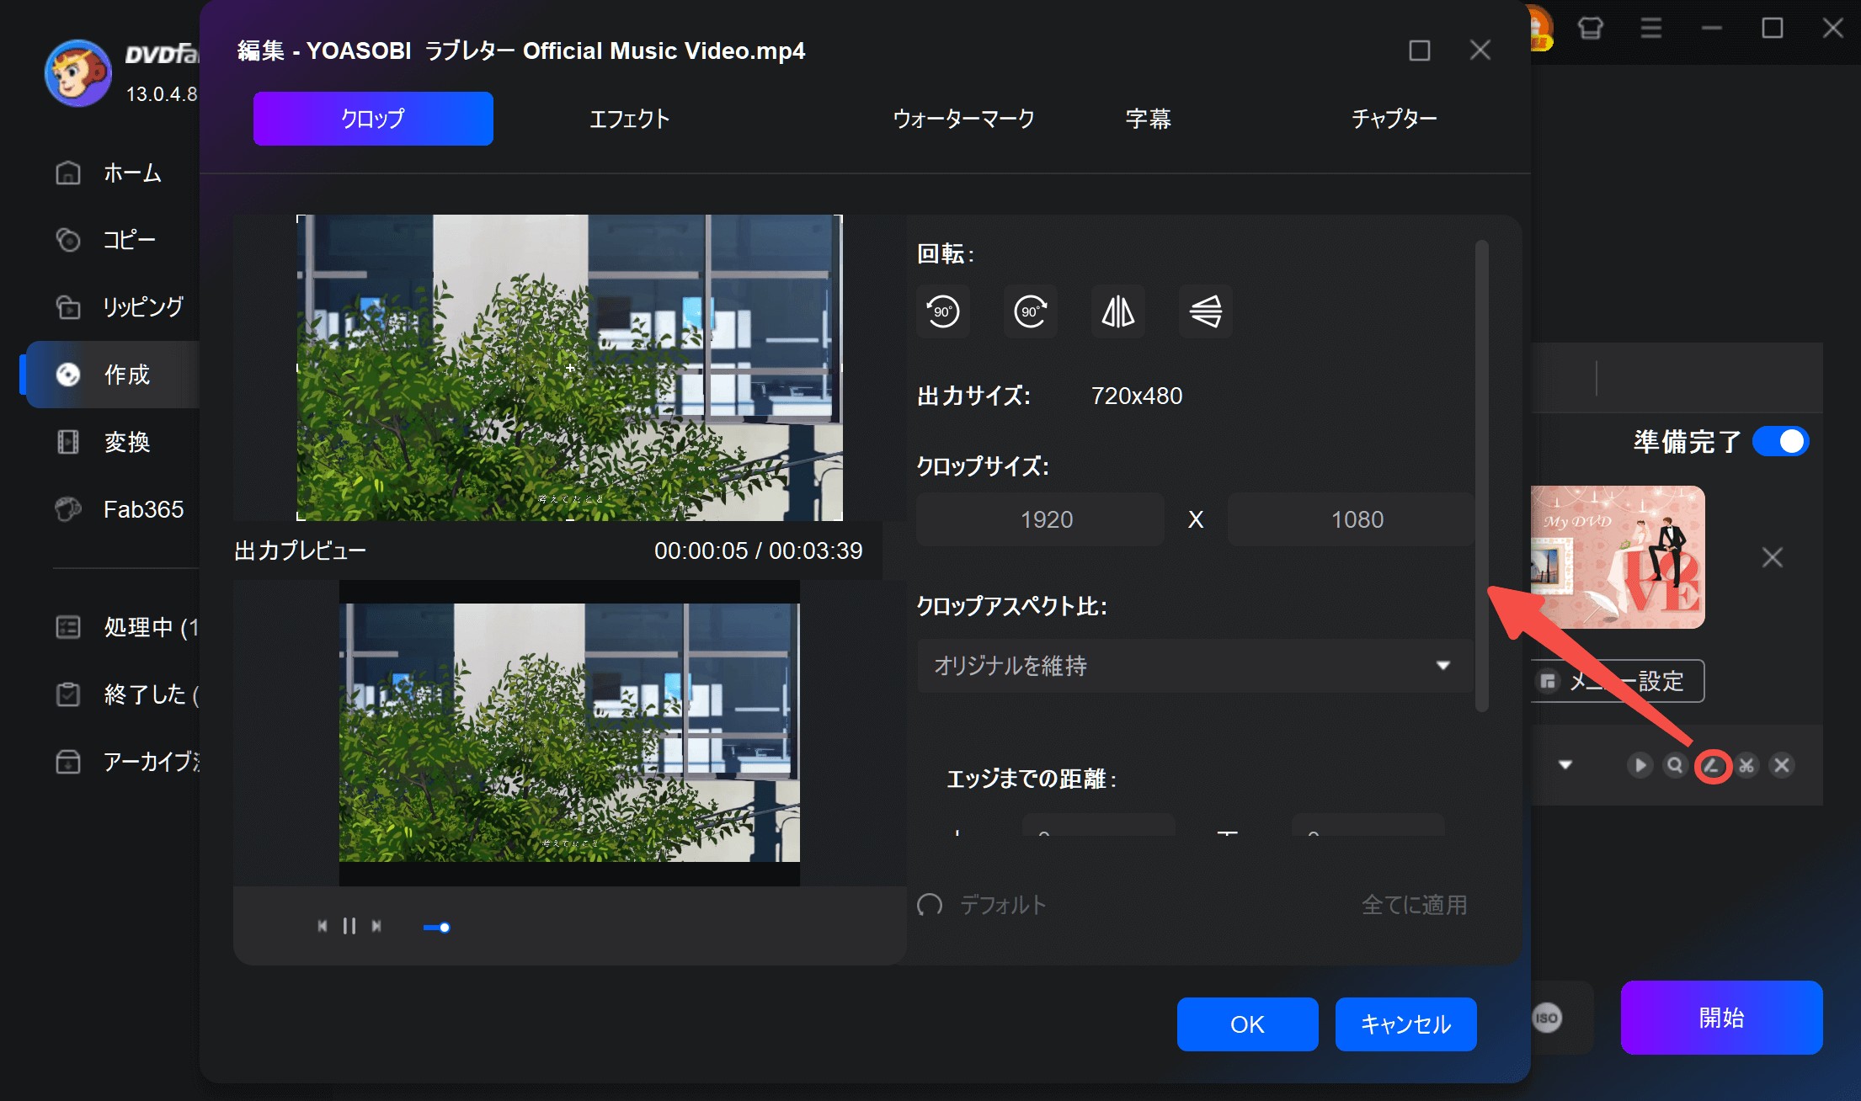This screenshot has width=1861, height=1101.
Task: Rotate video 90 degrees clockwise
Action: point(1030,311)
